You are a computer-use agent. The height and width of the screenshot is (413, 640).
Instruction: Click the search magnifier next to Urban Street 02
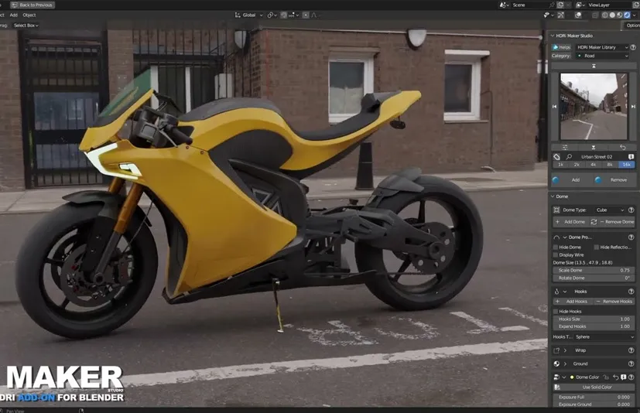pos(569,157)
